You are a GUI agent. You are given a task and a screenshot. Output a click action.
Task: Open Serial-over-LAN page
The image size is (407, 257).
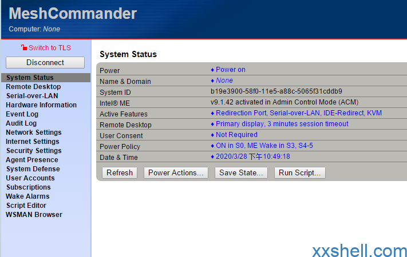point(32,96)
